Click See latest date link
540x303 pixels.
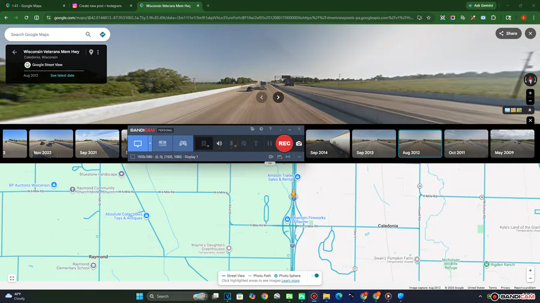pyautogui.click(x=62, y=75)
